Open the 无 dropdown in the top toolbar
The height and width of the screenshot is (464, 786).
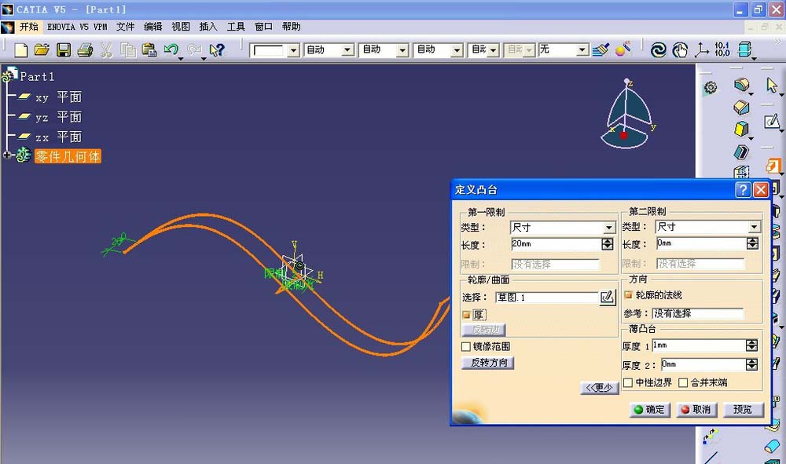click(582, 49)
